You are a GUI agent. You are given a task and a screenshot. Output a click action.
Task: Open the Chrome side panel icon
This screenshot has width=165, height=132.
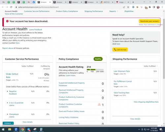coord(154,7)
